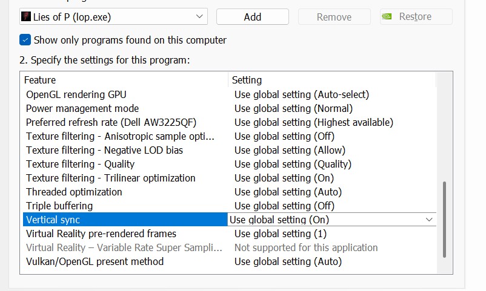Click Triple buffering's Use global setting (Off)
The image size is (486, 291).
[284, 206]
